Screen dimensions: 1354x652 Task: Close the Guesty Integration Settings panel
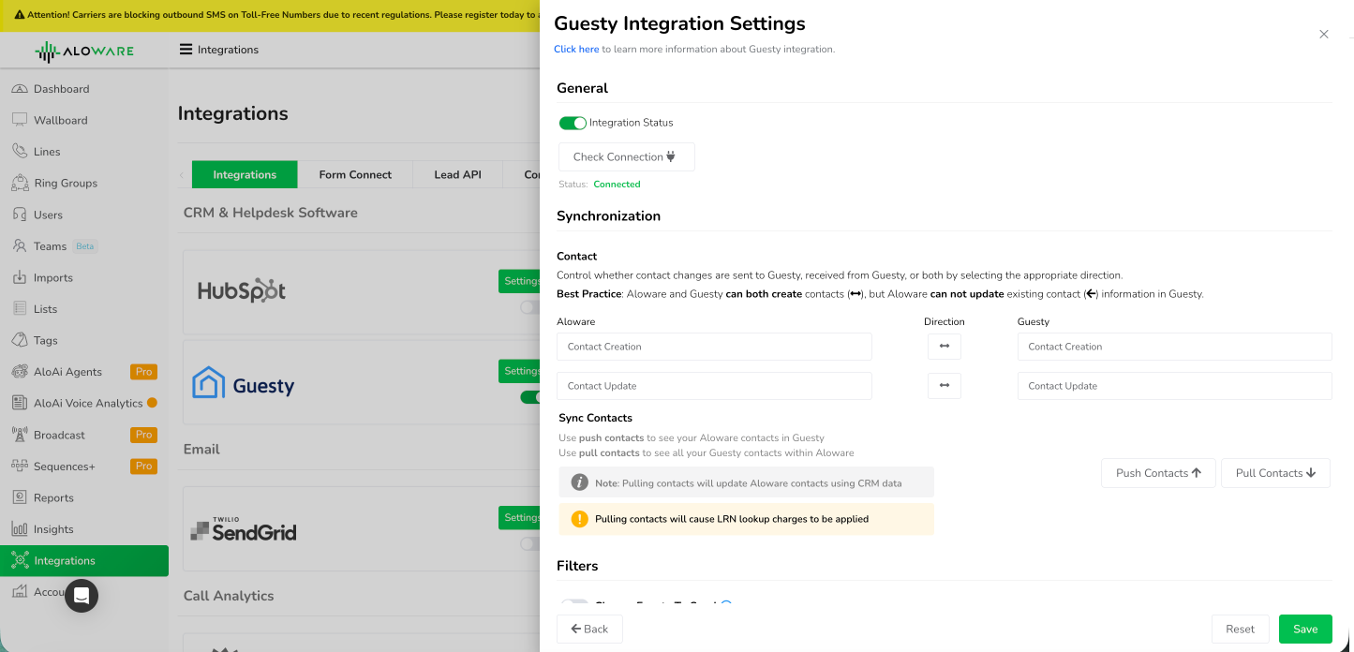(x=1324, y=34)
